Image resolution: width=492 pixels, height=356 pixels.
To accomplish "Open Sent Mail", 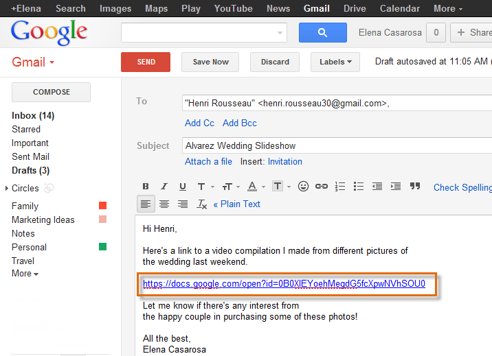I will point(30,156).
